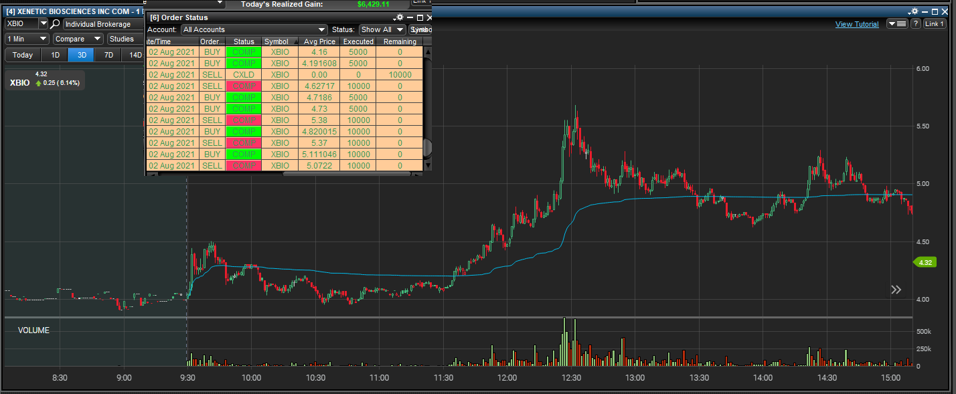Open the Order Status settings gear
Image resolution: width=956 pixels, height=394 pixels.
coord(399,17)
